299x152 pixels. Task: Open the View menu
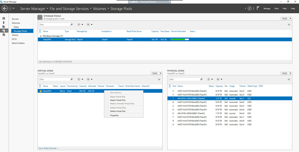pos(285,8)
